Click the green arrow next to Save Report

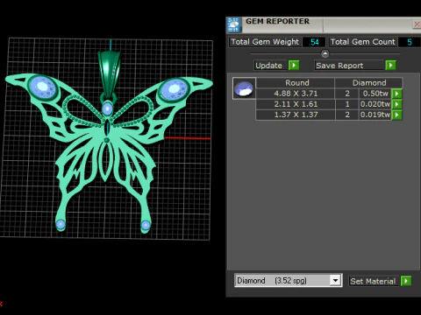[x=390, y=65]
